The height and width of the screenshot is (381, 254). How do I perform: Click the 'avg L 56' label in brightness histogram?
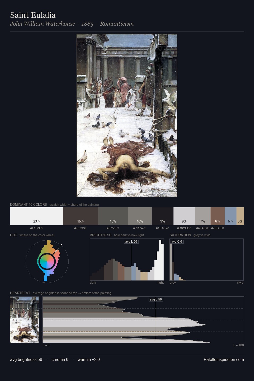pos(131,241)
